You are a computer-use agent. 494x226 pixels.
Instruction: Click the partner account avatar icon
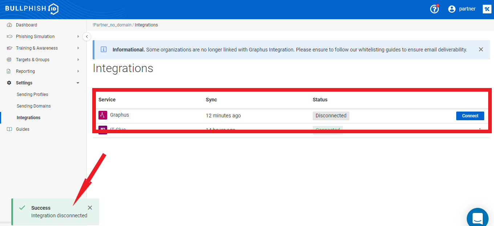pyautogui.click(x=452, y=9)
